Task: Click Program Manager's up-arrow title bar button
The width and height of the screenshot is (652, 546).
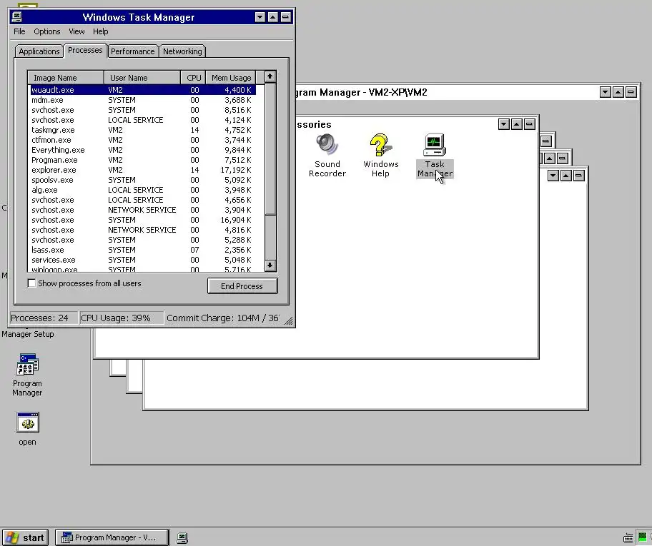Action: (x=618, y=92)
